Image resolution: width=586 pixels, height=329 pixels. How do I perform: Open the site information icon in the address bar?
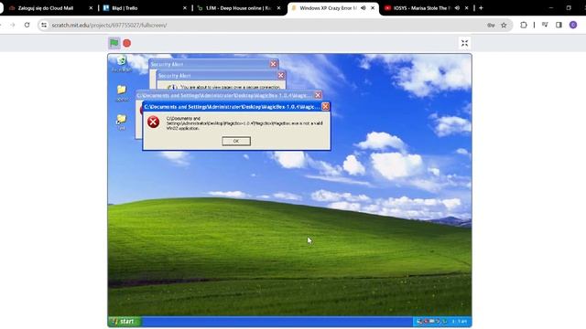(44, 25)
